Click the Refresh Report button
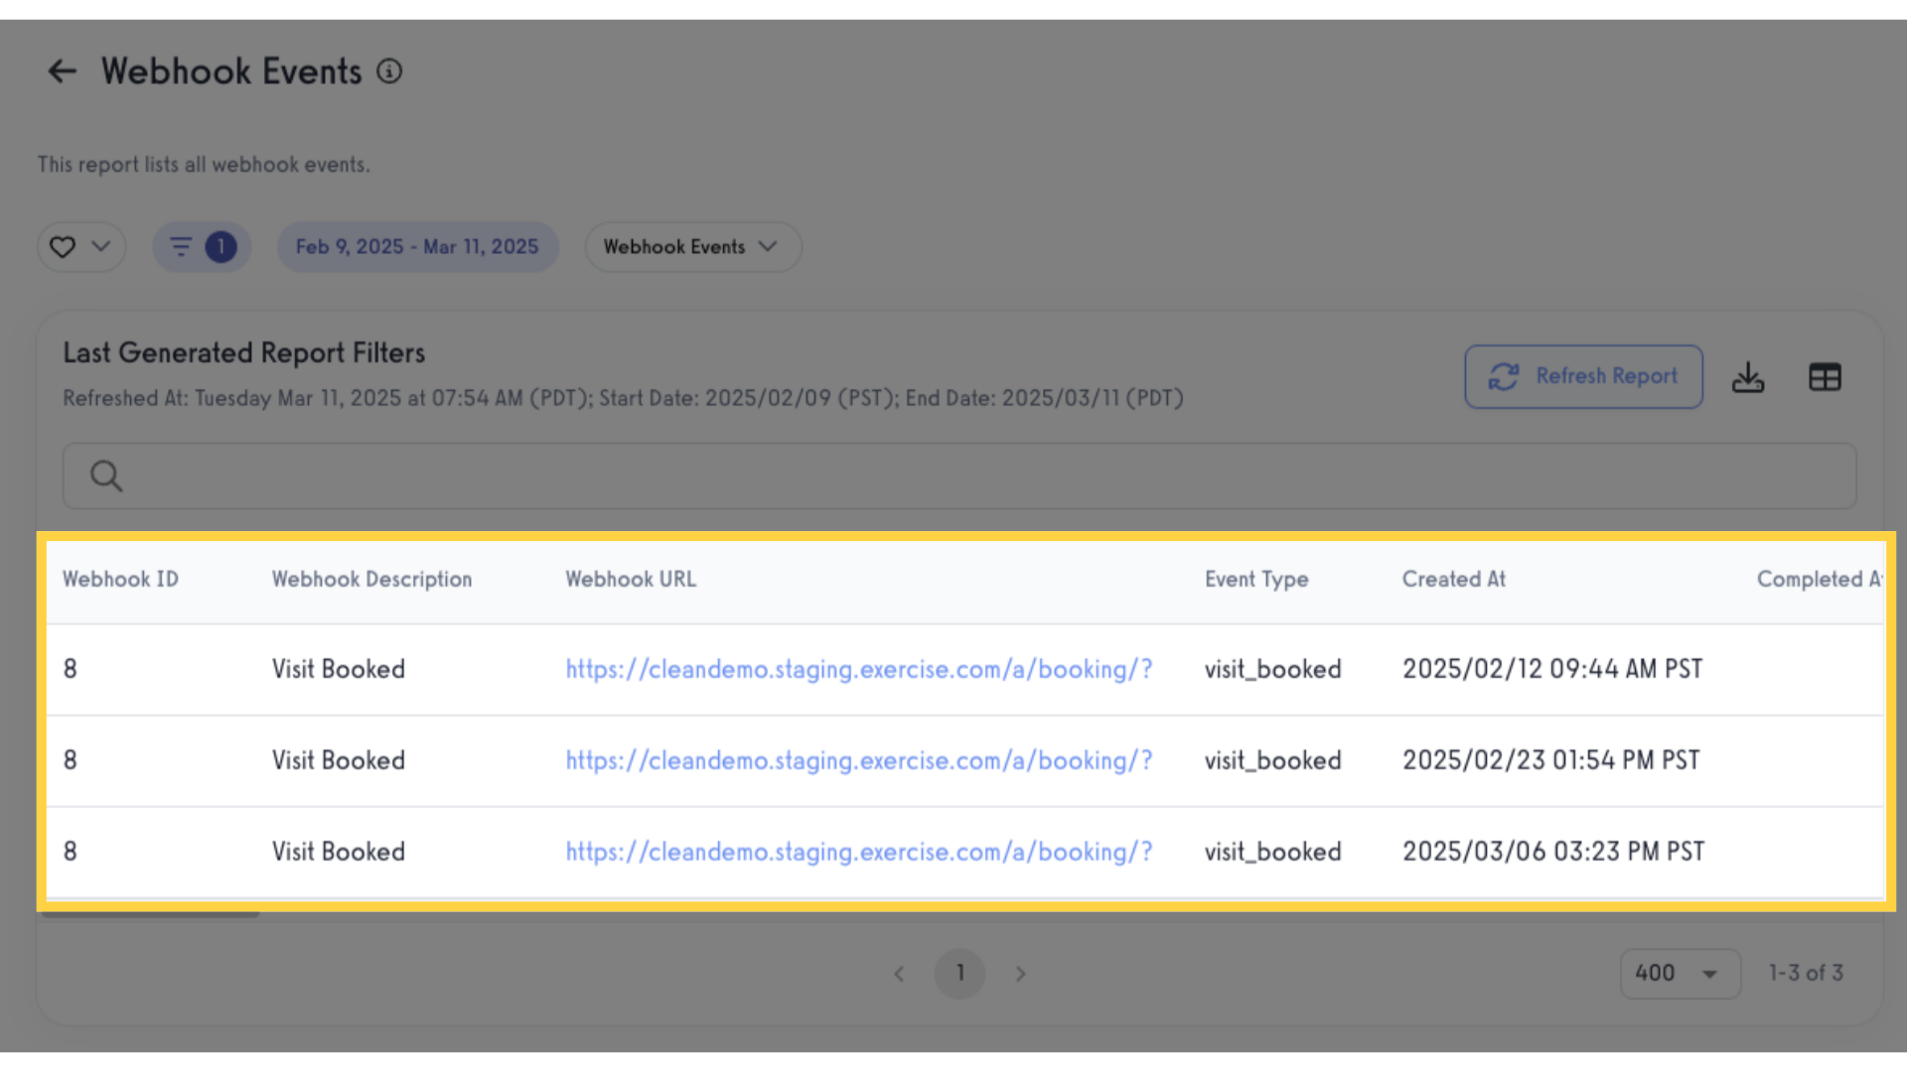Screen dimensions: 1907x1072 [1583, 376]
